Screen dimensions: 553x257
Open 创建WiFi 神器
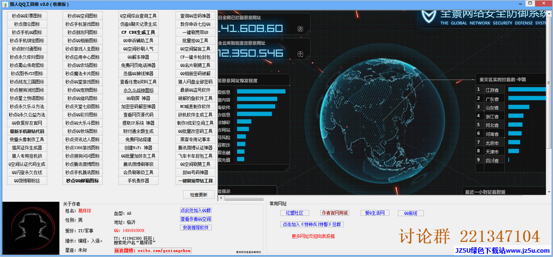(x=139, y=147)
